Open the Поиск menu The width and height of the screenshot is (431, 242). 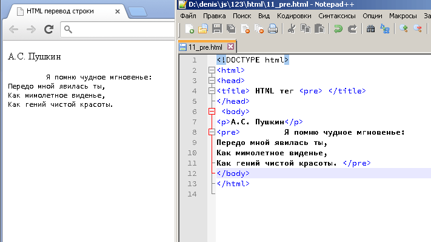click(242, 16)
